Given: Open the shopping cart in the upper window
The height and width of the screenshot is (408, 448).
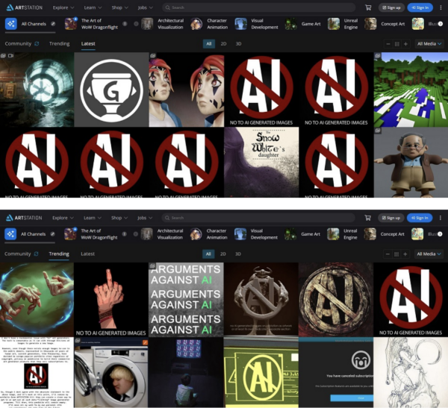Looking at the screenshot, I should tap(368, 7).
